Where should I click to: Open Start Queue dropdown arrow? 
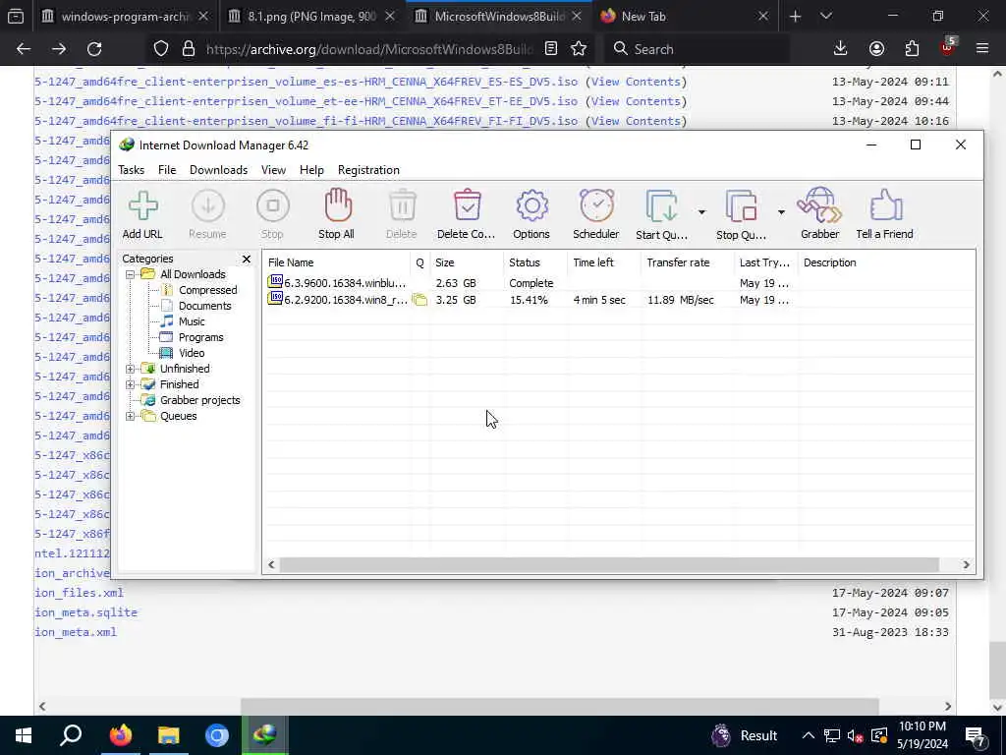pyautogui.click(x=701, y=212)
